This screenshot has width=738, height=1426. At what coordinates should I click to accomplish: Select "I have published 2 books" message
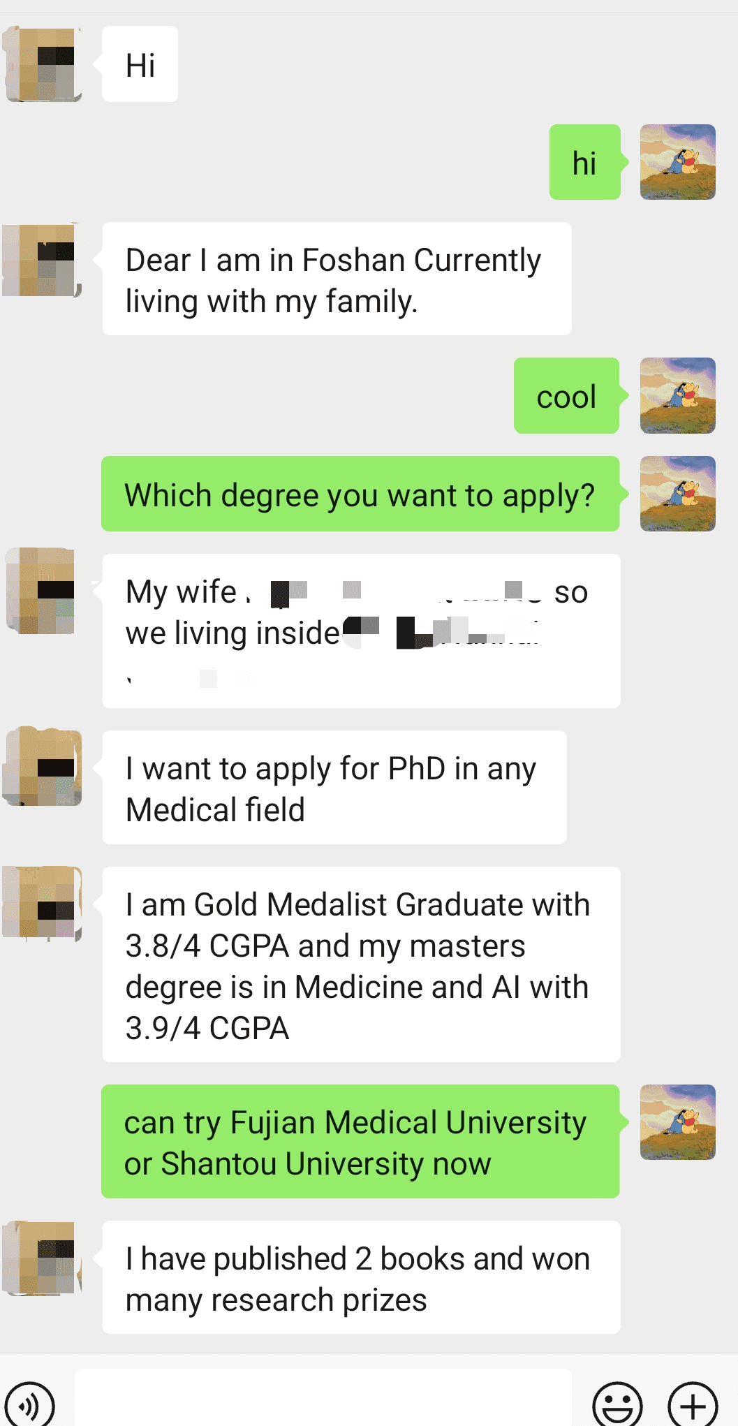(361, 1277)
